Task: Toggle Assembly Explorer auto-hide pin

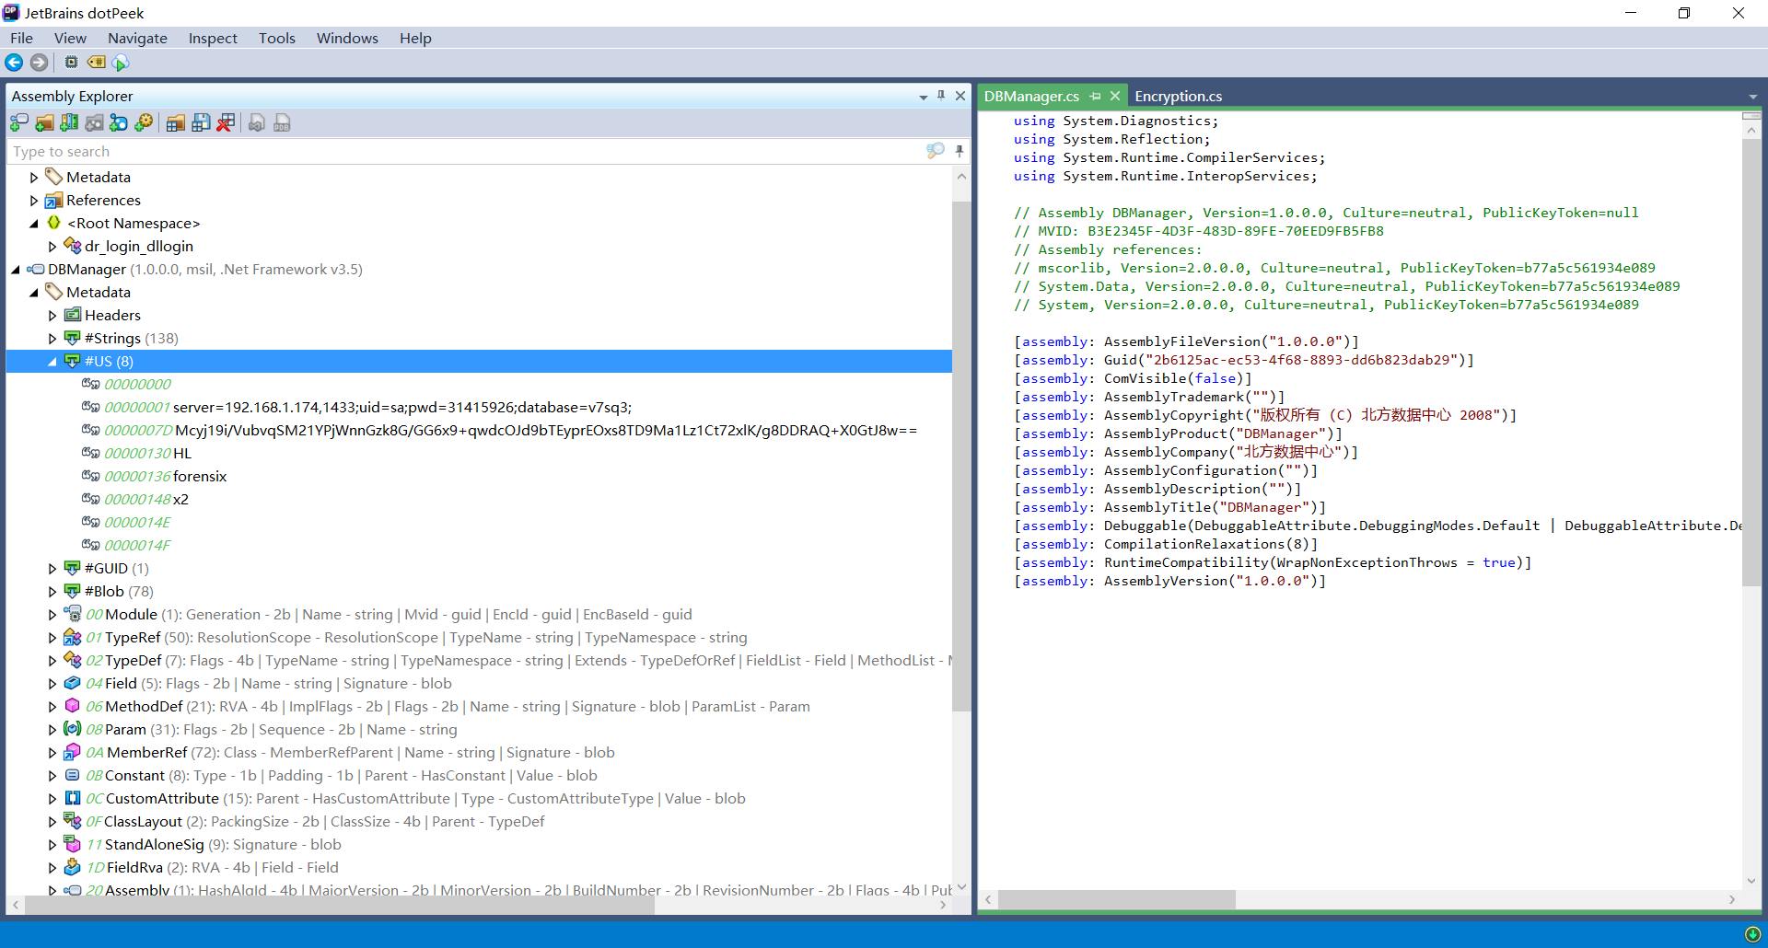Action: tap(941, 96)
